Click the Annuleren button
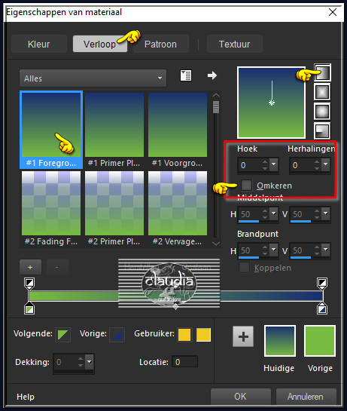The height and width of the screenshot is (411, 347). coord(306,397)
